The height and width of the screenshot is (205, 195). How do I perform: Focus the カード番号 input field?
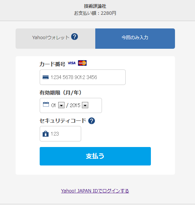click(83, 77)
